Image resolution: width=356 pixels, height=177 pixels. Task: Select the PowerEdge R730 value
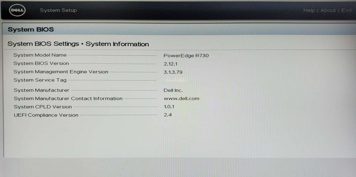(186, 56)
